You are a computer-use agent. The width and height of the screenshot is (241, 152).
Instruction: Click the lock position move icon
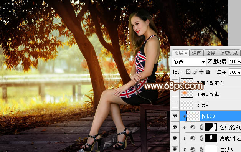pos(201,72)
